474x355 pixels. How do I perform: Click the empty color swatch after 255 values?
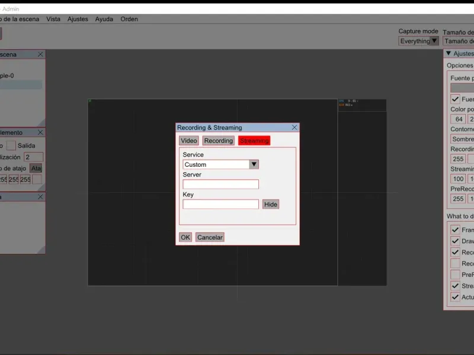tap(37, 180)
